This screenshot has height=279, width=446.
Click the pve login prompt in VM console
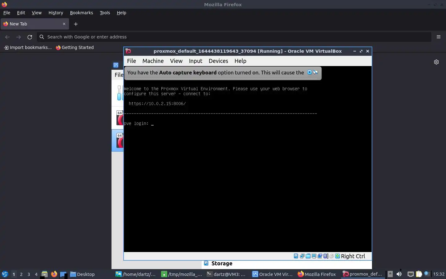(136, 123)
